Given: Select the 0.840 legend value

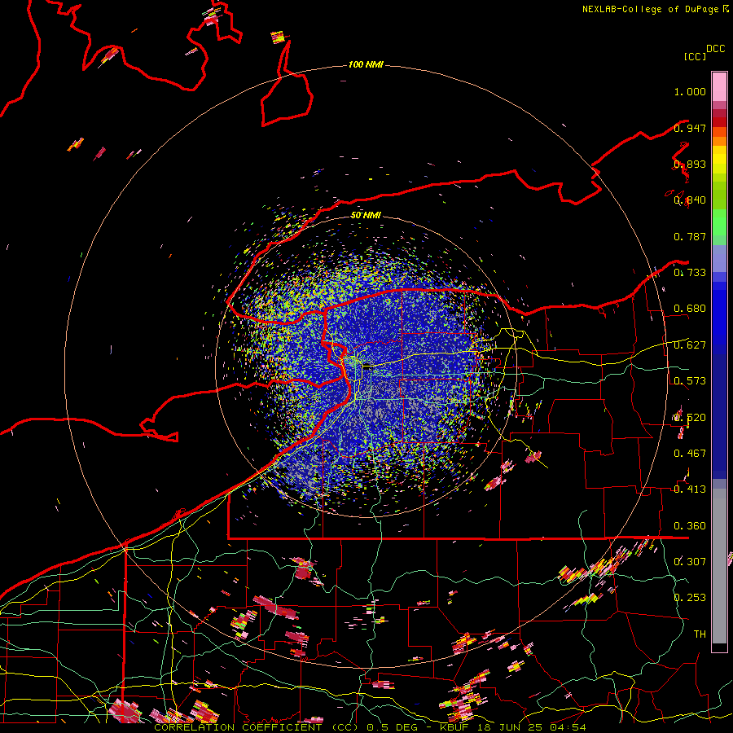Looking at the screenshot, I should click(x=690, y=200).
